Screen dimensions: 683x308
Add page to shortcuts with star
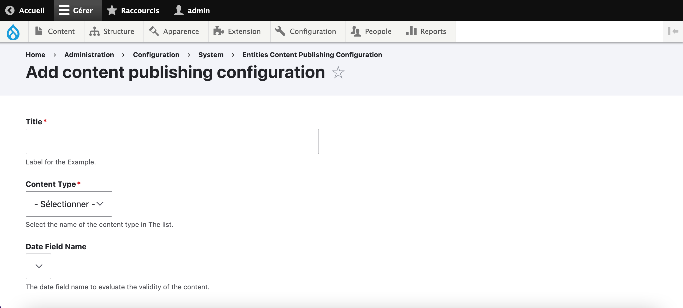338,72
